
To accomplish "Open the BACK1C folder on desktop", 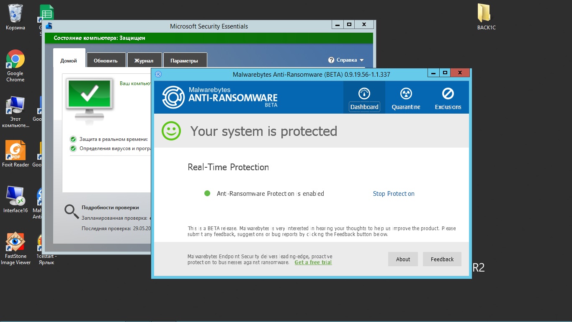I will [486, 17].
